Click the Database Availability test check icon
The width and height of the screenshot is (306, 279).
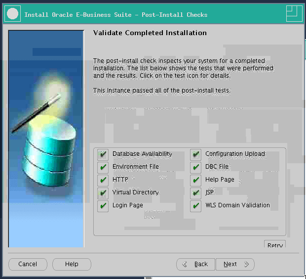point(103,154)
